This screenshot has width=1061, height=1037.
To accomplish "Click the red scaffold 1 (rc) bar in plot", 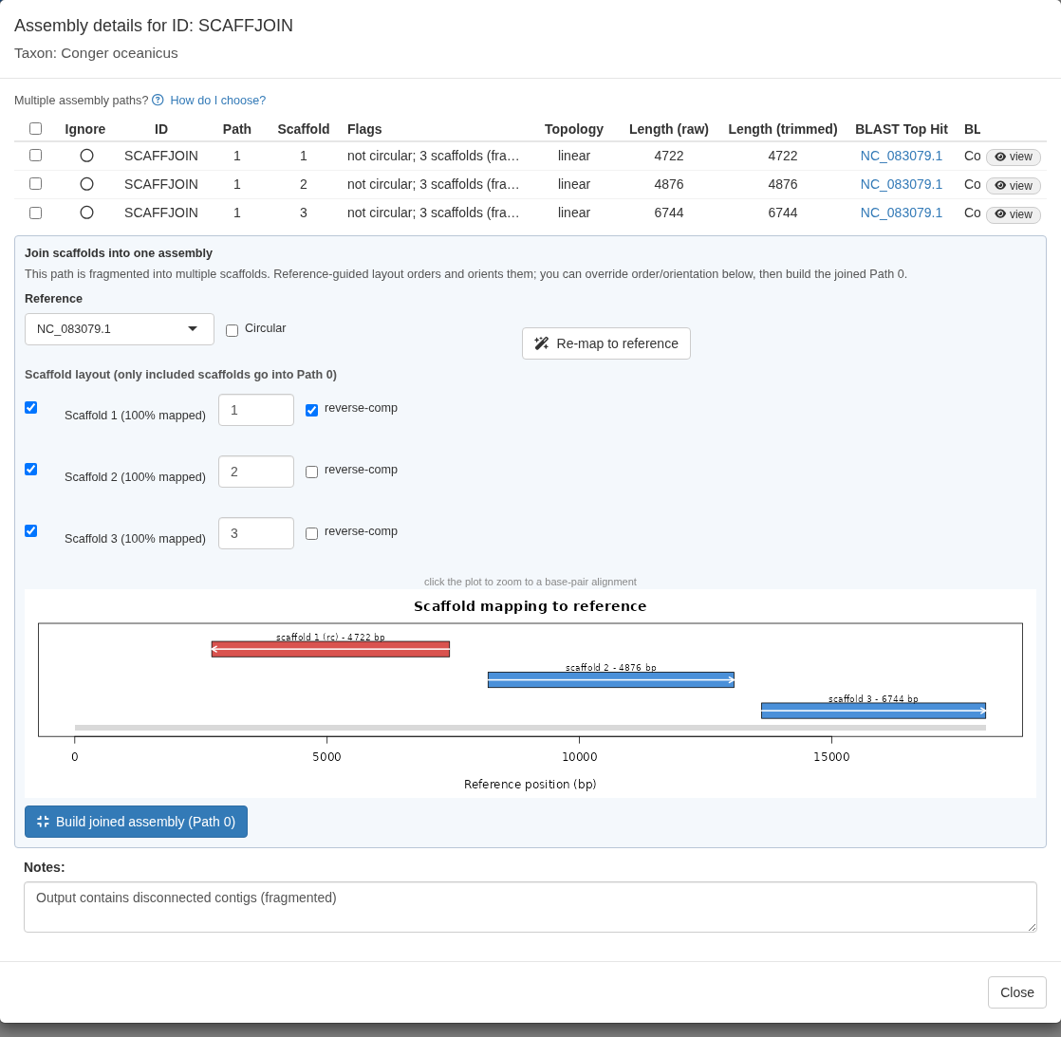I will [x=330, y=649].
